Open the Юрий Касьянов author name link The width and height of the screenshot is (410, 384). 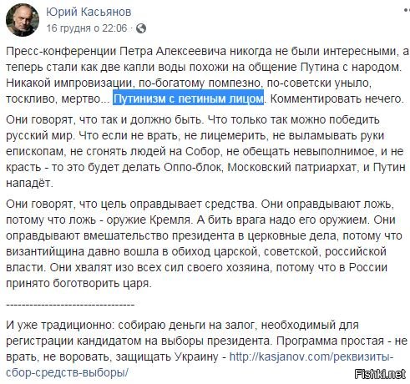(x=89, y=12)
